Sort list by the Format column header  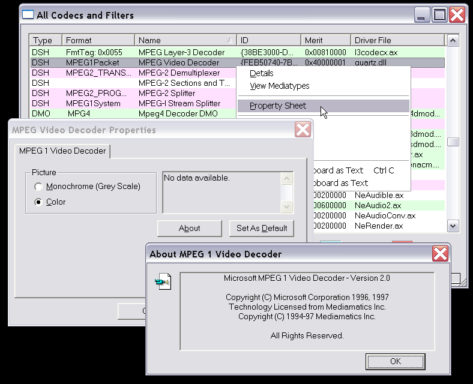click(x=98, y=40)
